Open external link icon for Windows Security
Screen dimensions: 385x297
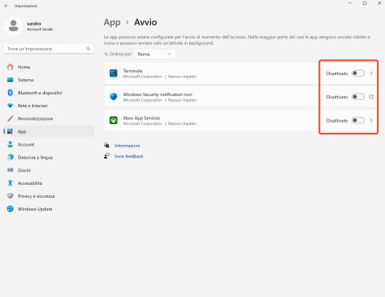pos(371,97)
